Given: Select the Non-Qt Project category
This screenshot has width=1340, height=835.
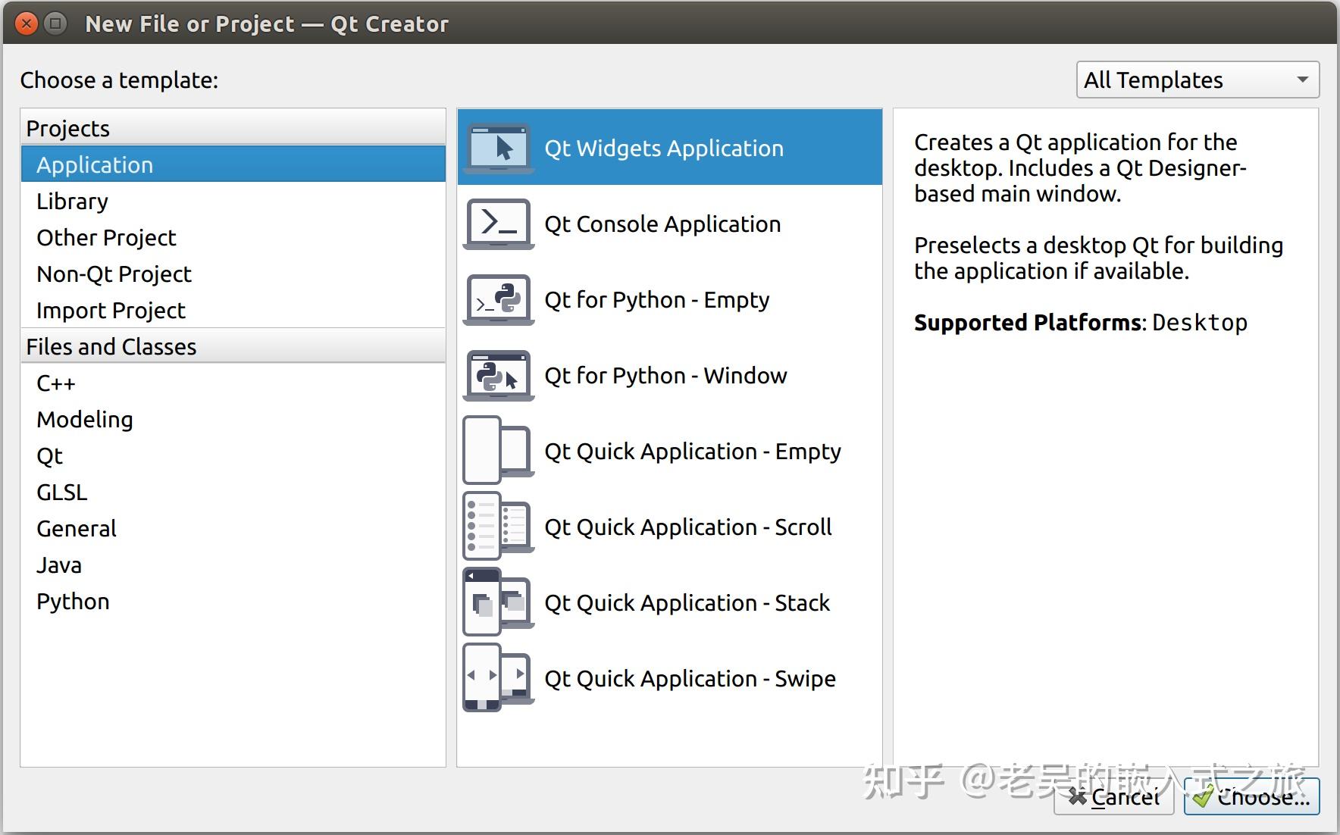Looking at the screenshot, I should [114, 274].
